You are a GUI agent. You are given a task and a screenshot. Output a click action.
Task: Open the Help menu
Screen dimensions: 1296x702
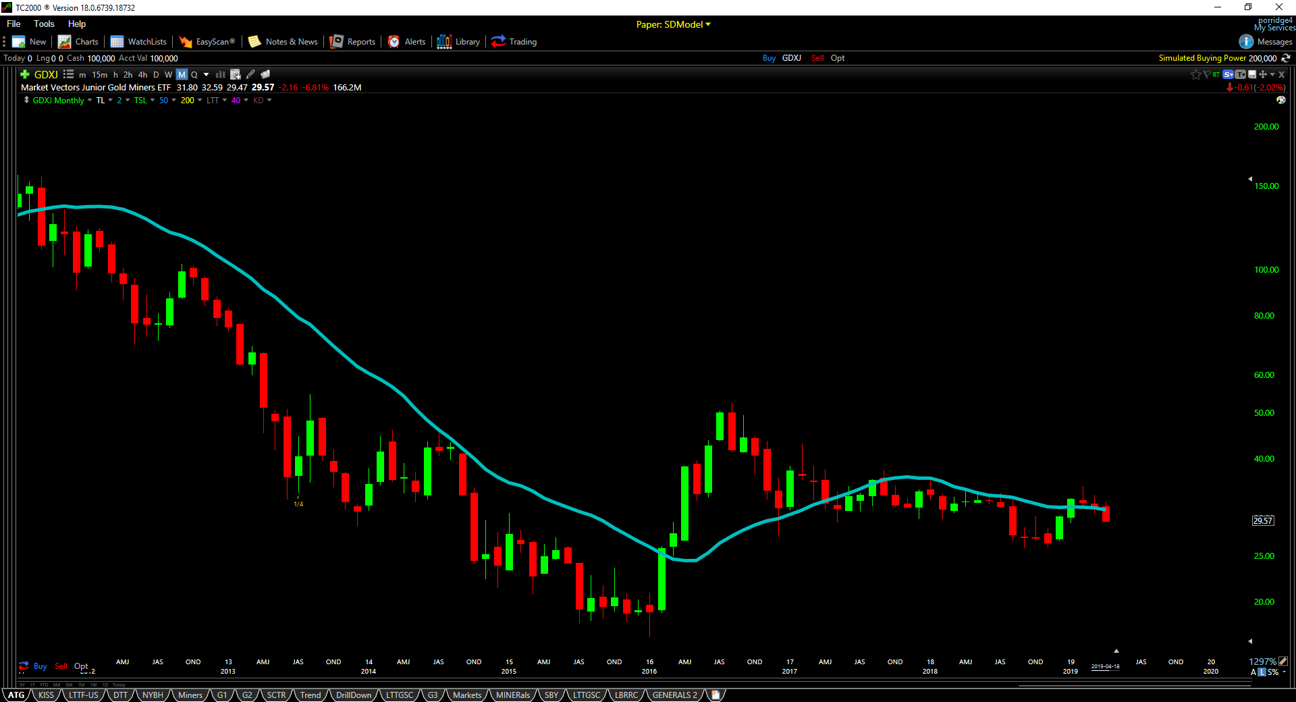tap(77, 24)
